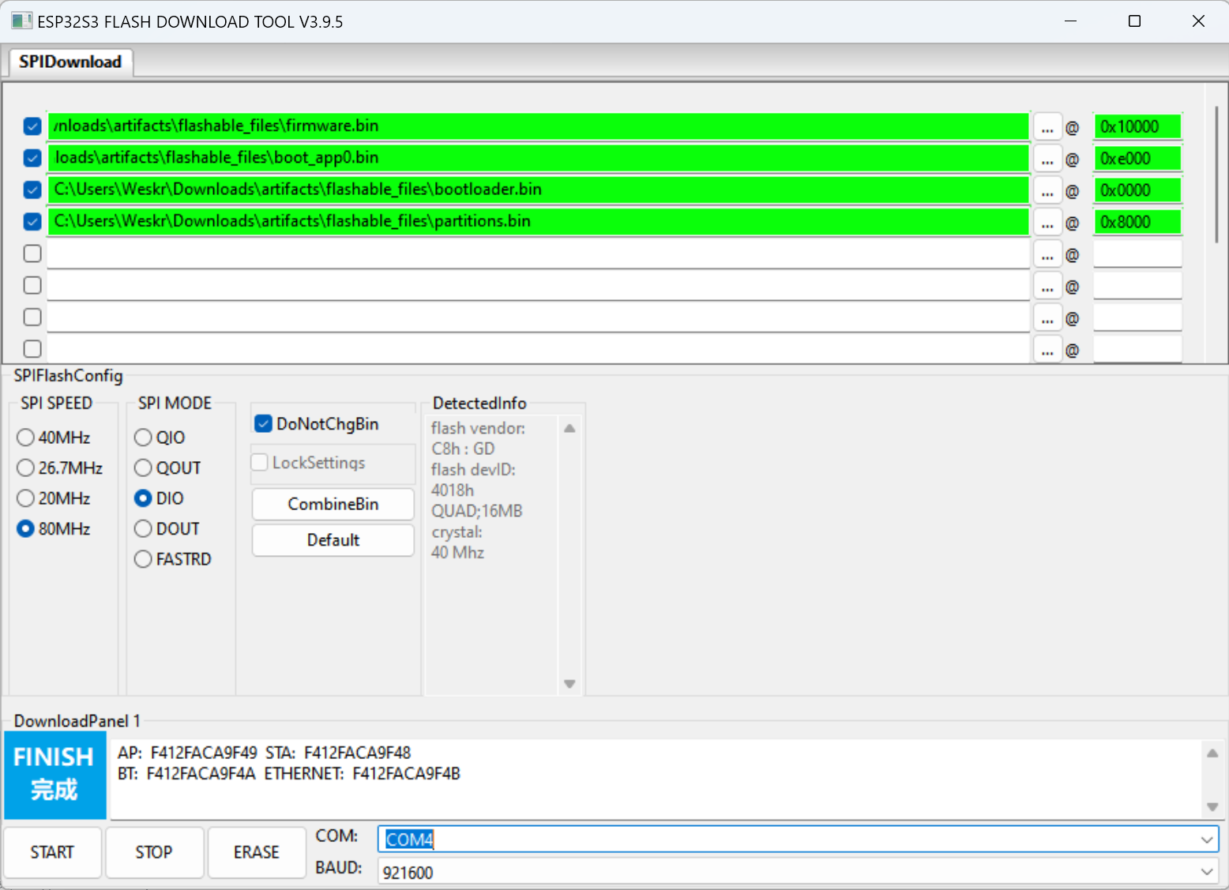Click the bootloader.bin file path field
This screenshot has height=890, width=1229.
pyautogui.click(x=539, y=190)
